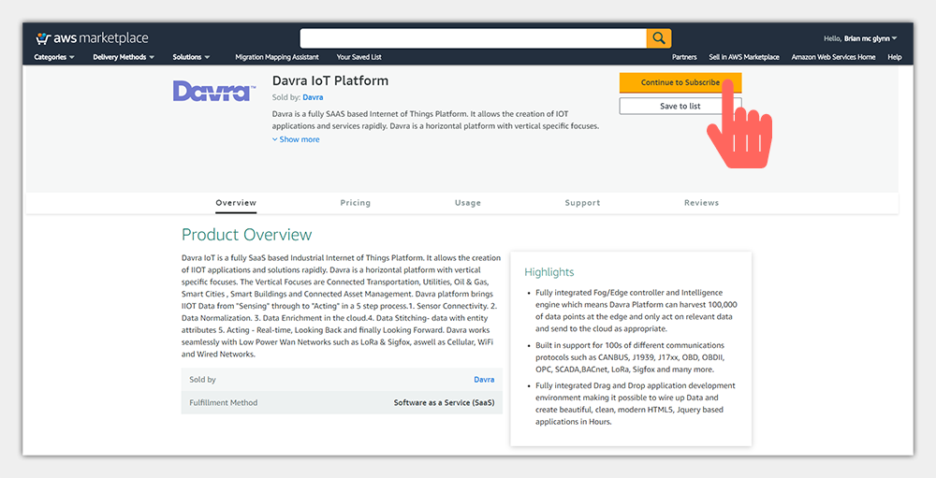The image size is (936, 478).
Task: Switch to the Support tab
Action: click(x=582, y=203)
